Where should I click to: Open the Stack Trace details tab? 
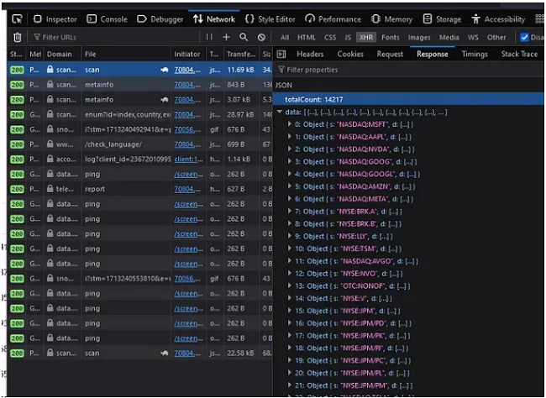tap(519, 54)
